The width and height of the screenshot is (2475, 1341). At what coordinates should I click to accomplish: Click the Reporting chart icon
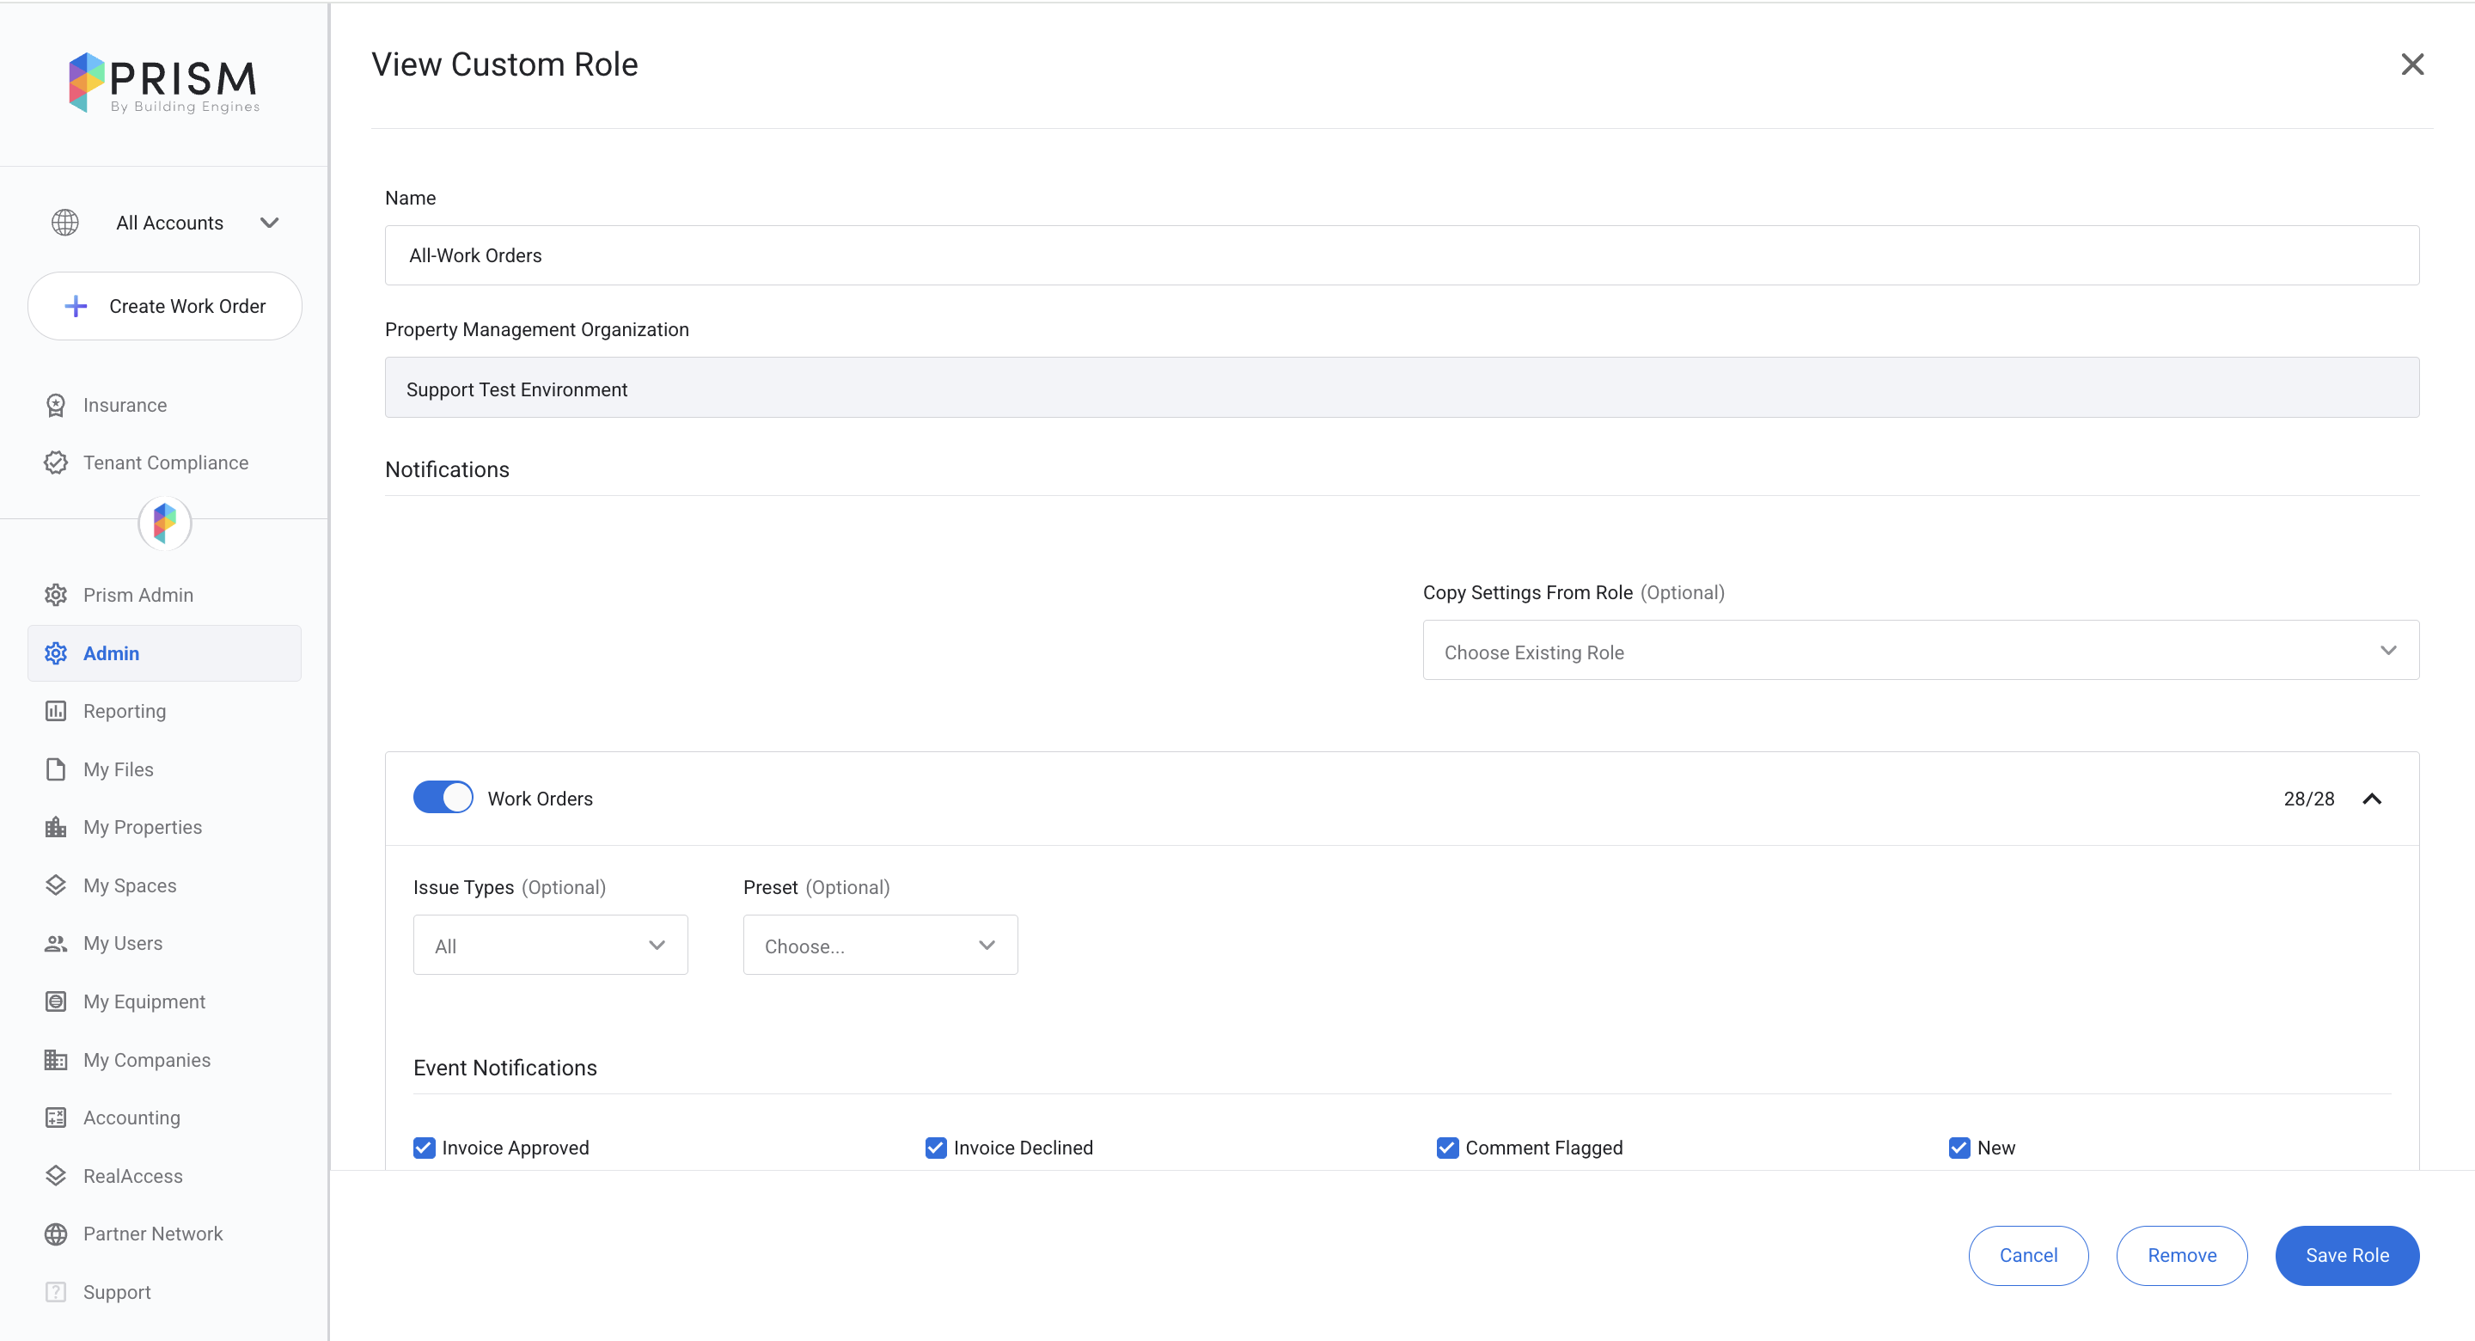coord(56,712)
